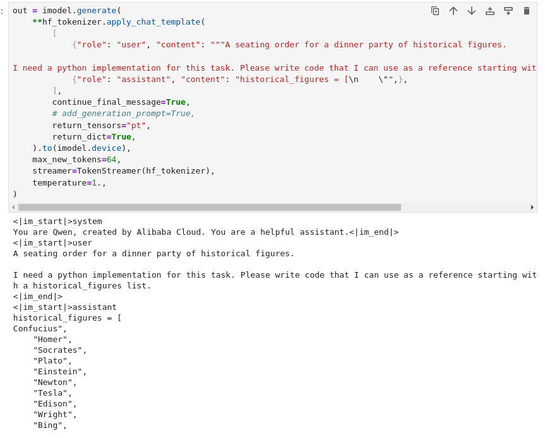Click the horizontal scrollbar thumb in the code cell
The image size is (545, 438).
[x=209, y=207]
